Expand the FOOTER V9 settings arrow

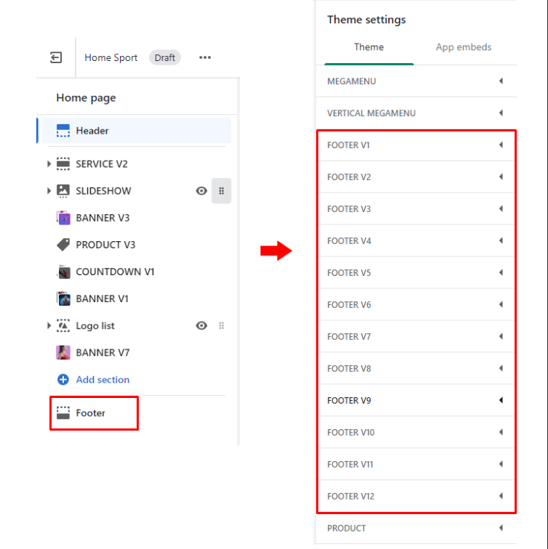[x=501, y=401]
